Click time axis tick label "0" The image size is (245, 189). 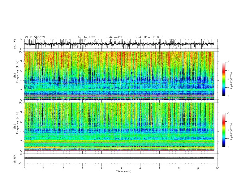24,168
